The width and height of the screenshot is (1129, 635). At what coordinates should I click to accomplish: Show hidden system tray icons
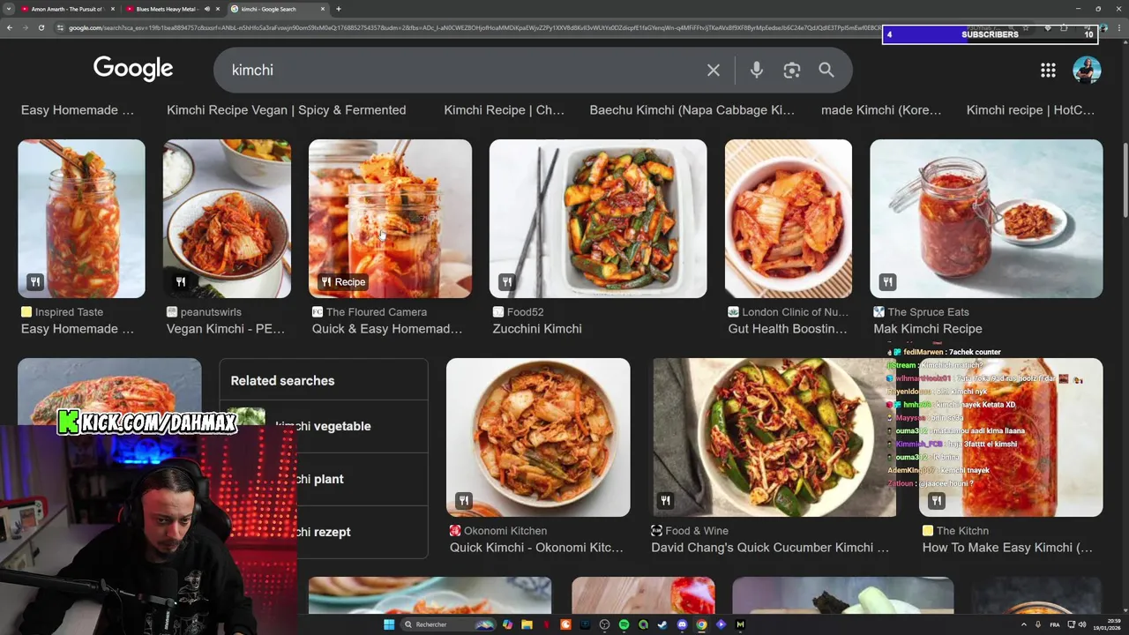click(x=1024, y=624)
